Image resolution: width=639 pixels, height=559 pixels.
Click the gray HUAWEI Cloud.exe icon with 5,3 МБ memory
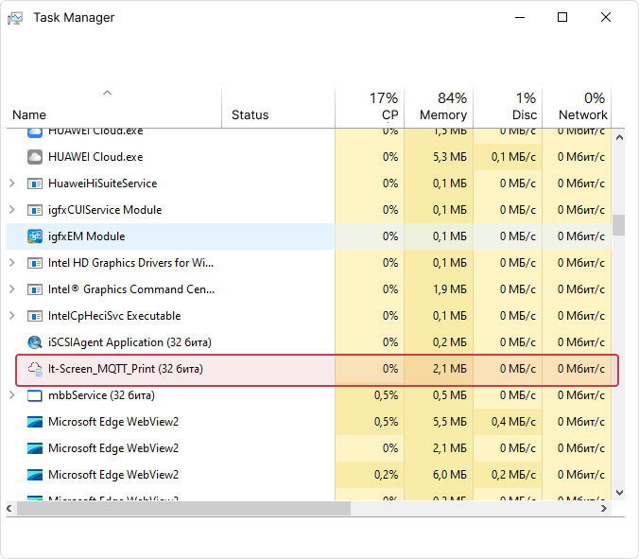(35, 157)
